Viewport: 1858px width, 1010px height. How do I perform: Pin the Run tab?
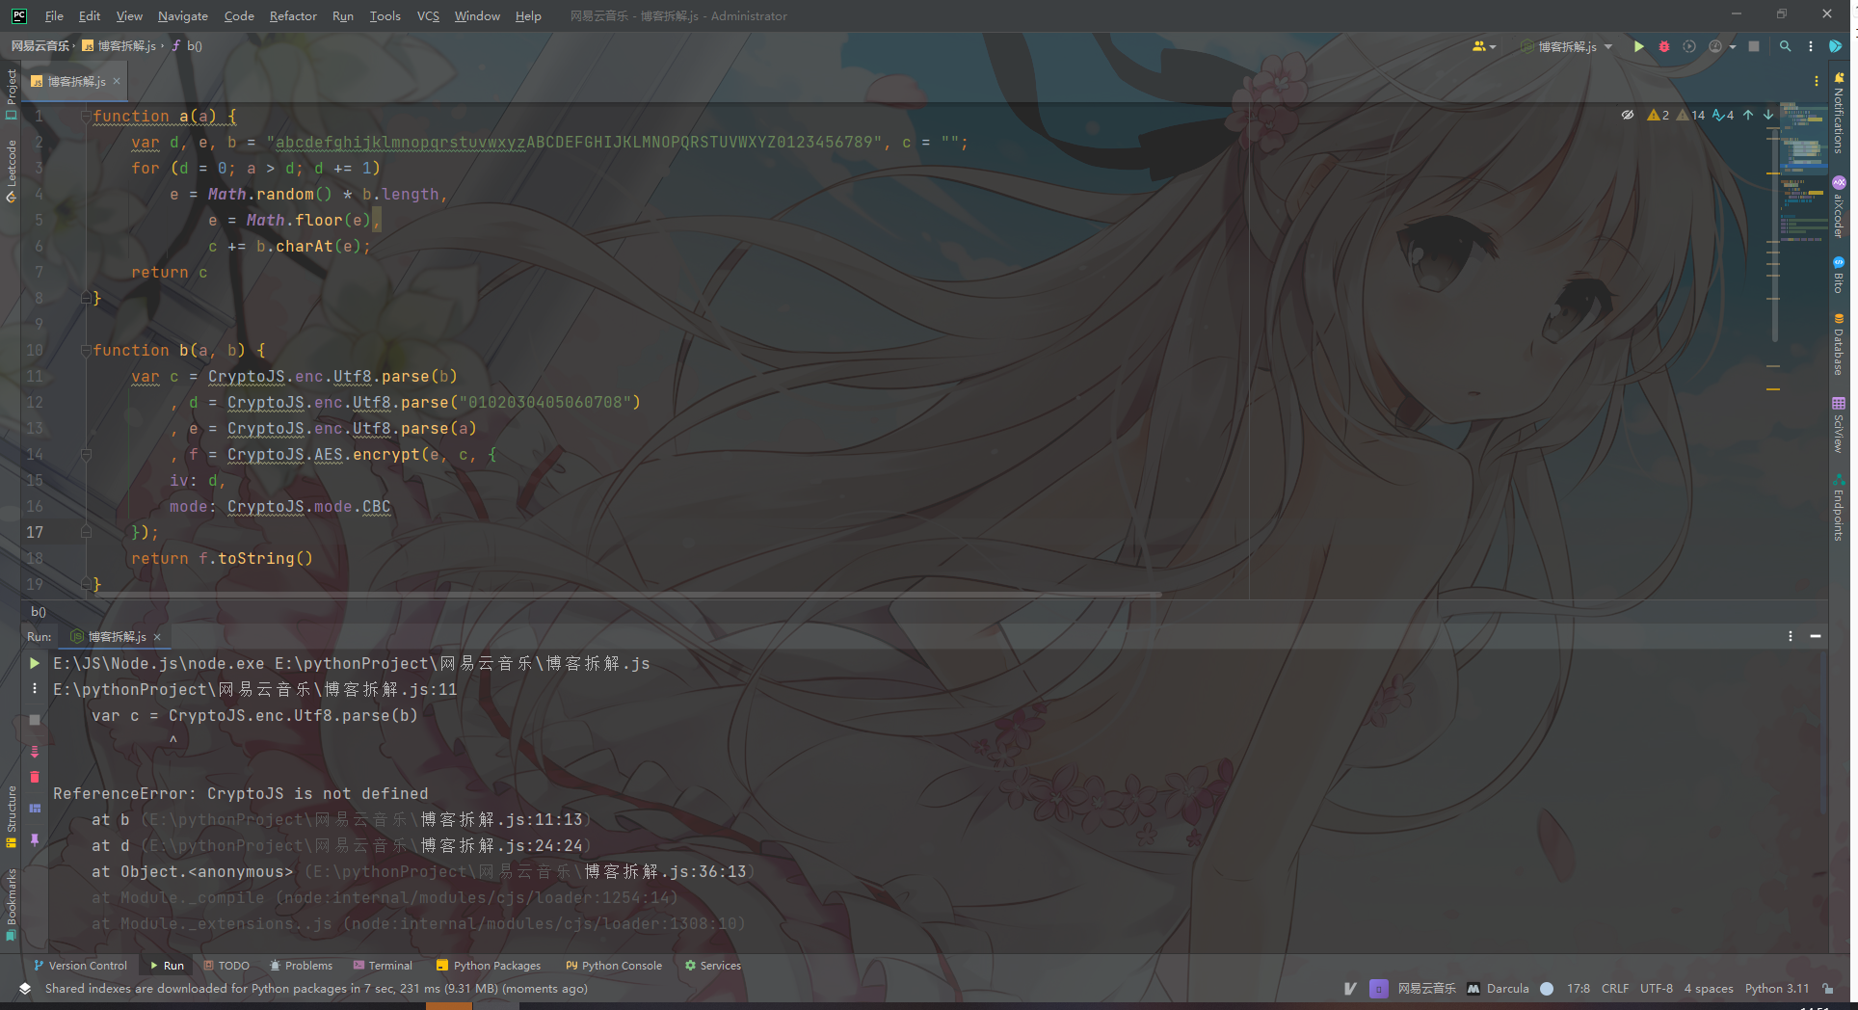pyautogui.click(x=35, y=839)
